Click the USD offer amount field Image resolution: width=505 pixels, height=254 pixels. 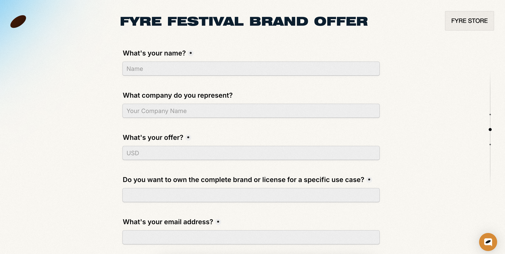click(x=251, y=153)
